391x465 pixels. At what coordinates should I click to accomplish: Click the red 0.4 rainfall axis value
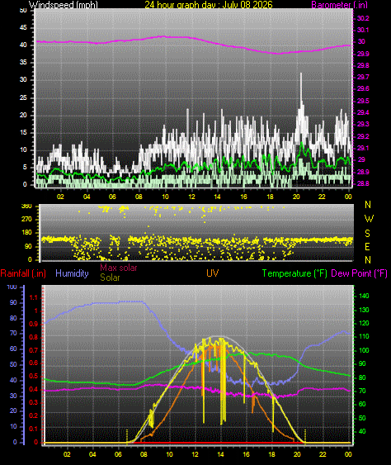click(x=34, y=389)
